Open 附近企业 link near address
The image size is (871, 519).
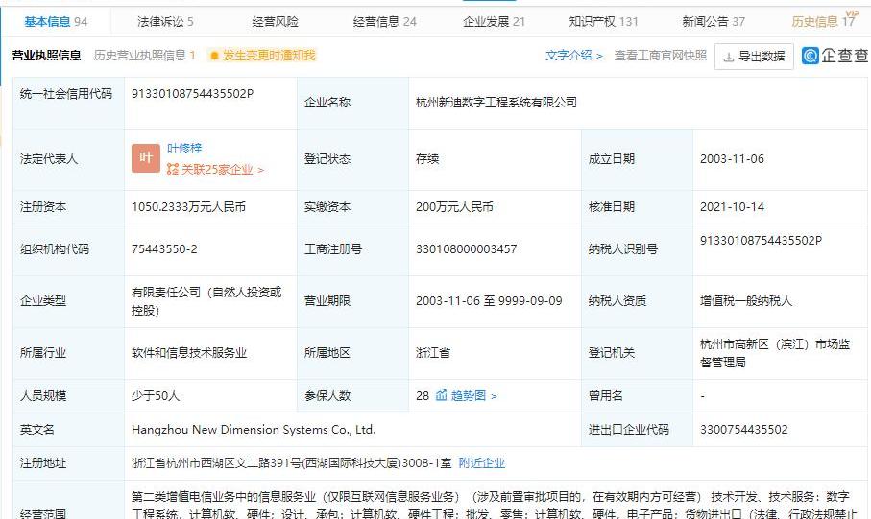(x=482, y=463)
